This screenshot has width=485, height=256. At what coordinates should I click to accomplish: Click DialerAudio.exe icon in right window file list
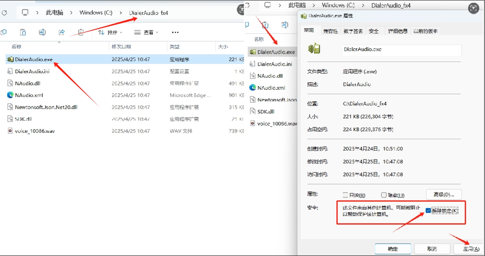coord(253,52)
